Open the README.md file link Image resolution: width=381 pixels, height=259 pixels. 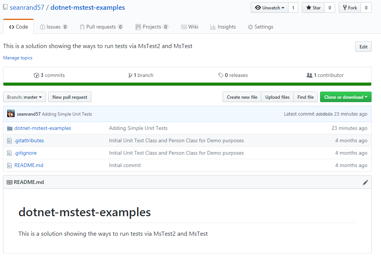(x=29, y=165)
